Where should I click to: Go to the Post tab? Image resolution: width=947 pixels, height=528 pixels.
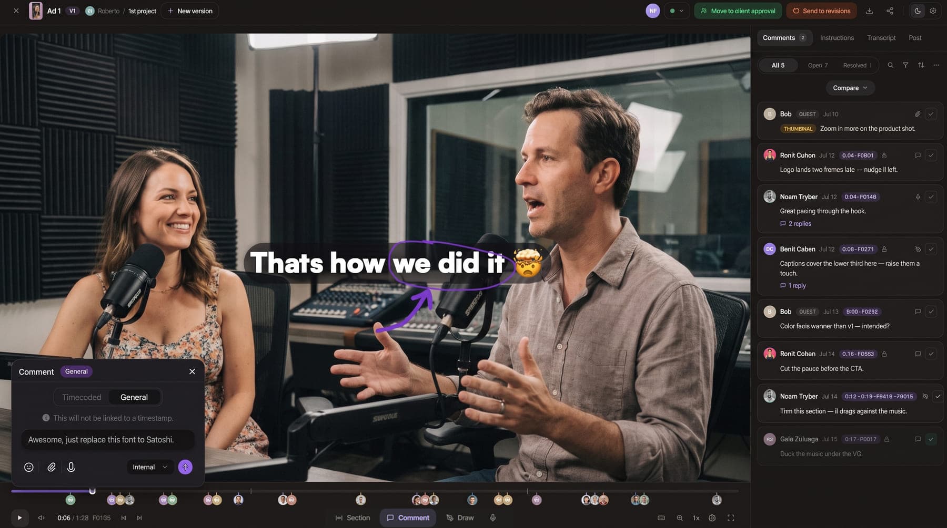click(915, 38)
